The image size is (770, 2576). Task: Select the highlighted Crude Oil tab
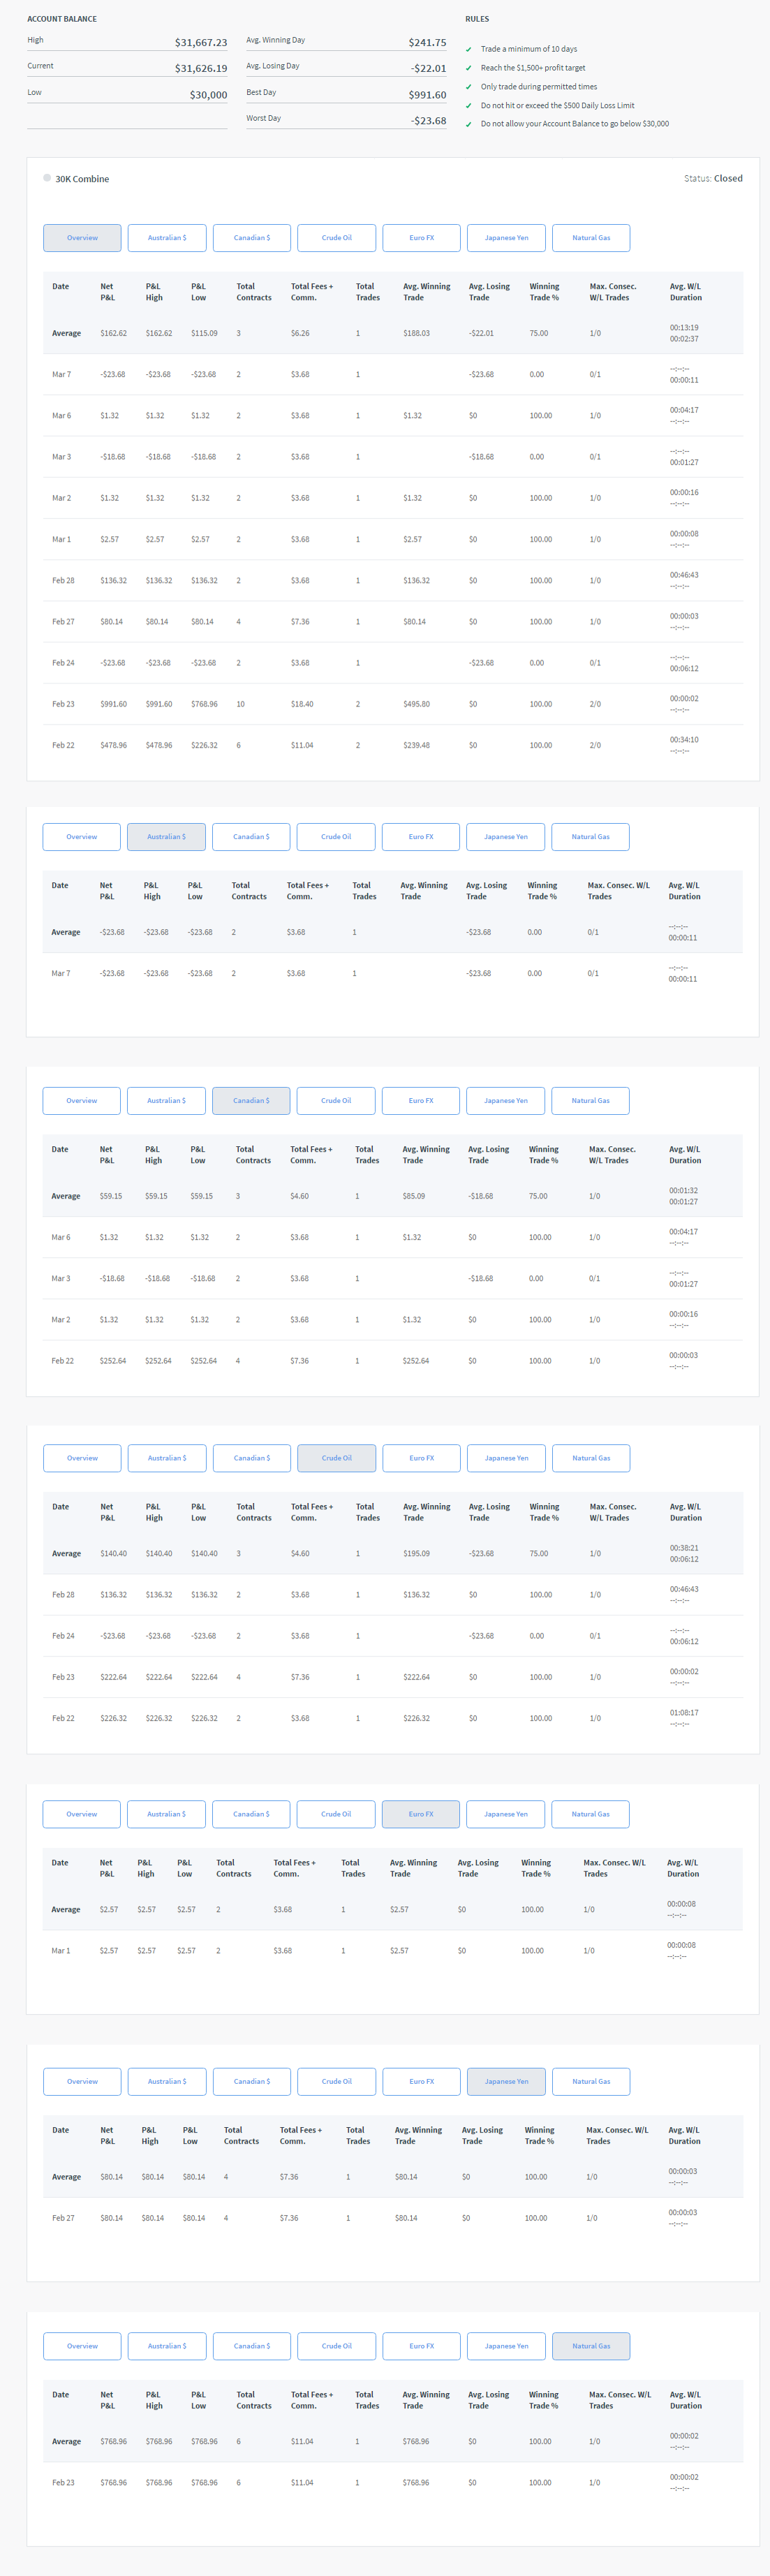click(336, 1458)
